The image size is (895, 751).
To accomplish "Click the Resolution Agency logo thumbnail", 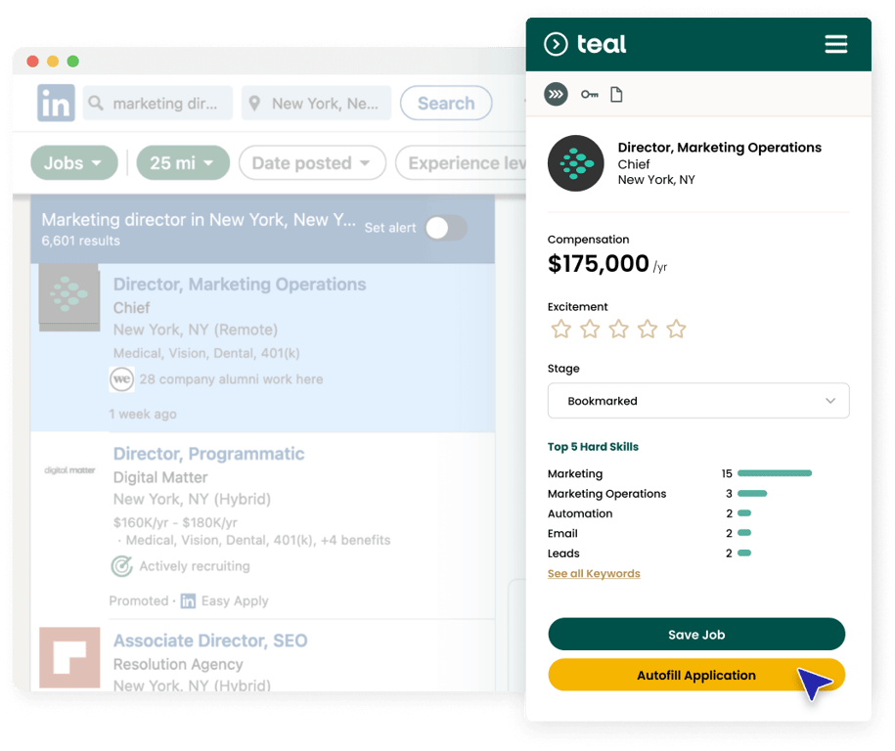I will pyautogui.click(x=69, y=657).
